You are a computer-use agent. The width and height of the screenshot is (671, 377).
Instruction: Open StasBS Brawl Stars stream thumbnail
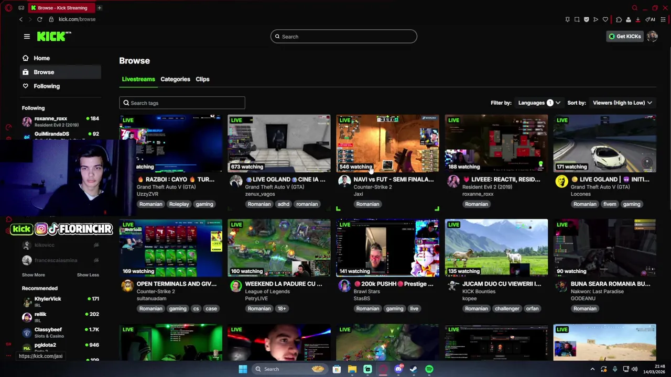click(x=387, y=248)
